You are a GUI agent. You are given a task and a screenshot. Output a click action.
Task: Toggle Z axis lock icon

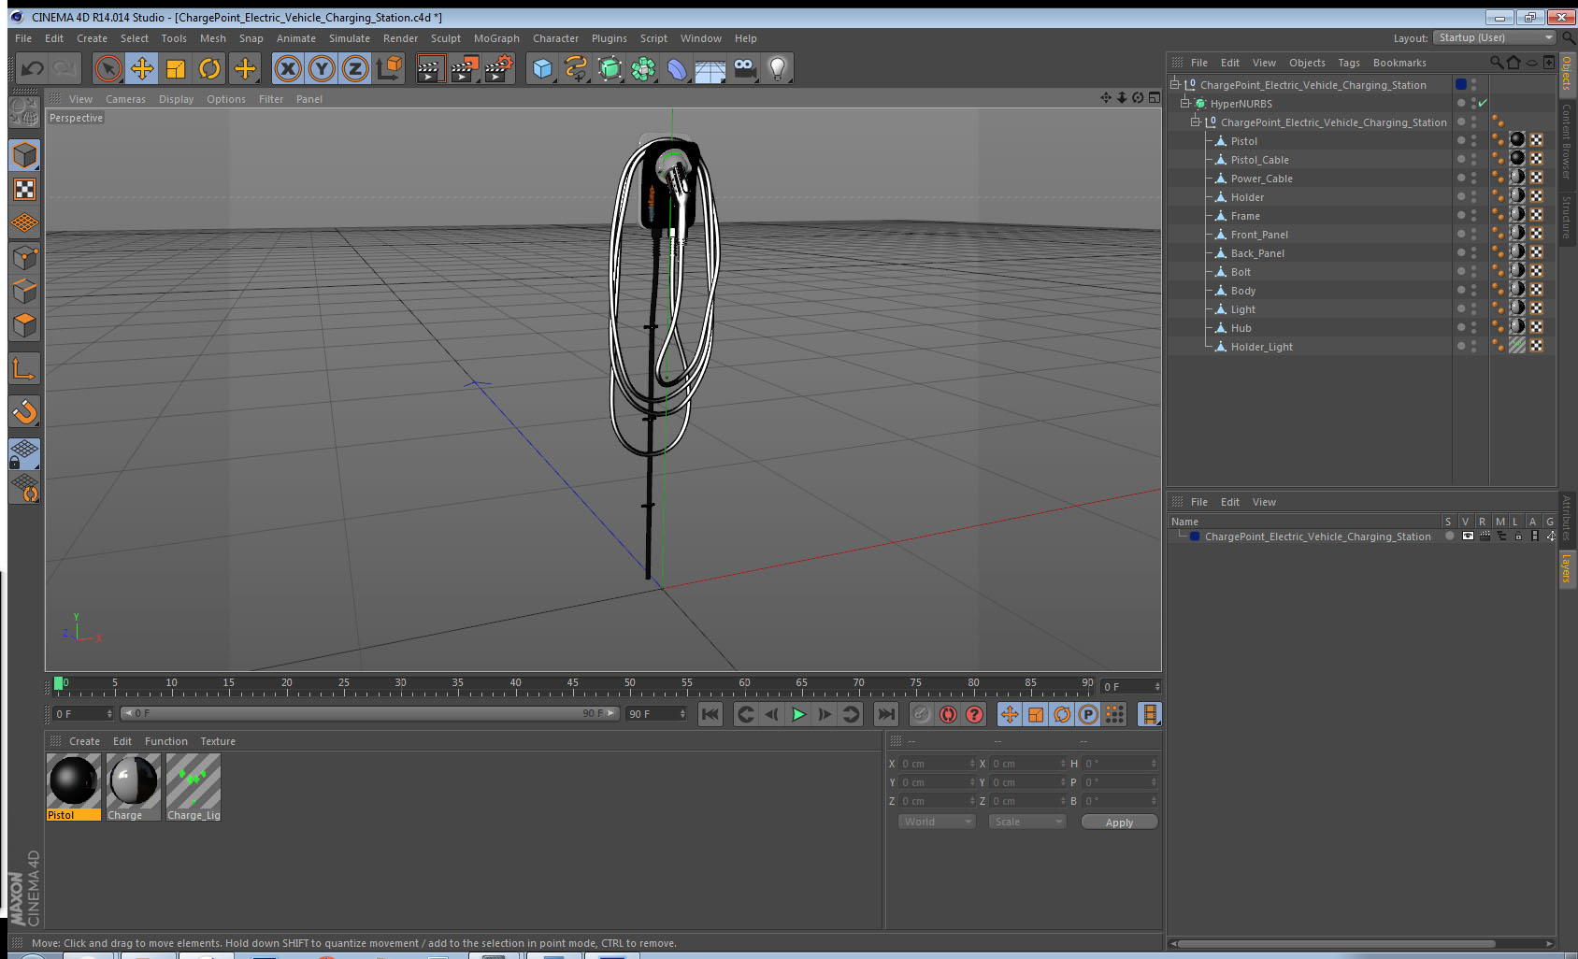pos(355,68)
